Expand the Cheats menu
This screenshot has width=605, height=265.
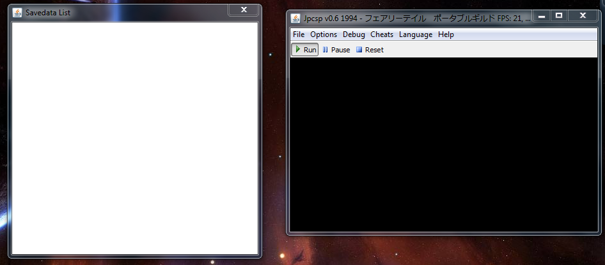(382, 34)
